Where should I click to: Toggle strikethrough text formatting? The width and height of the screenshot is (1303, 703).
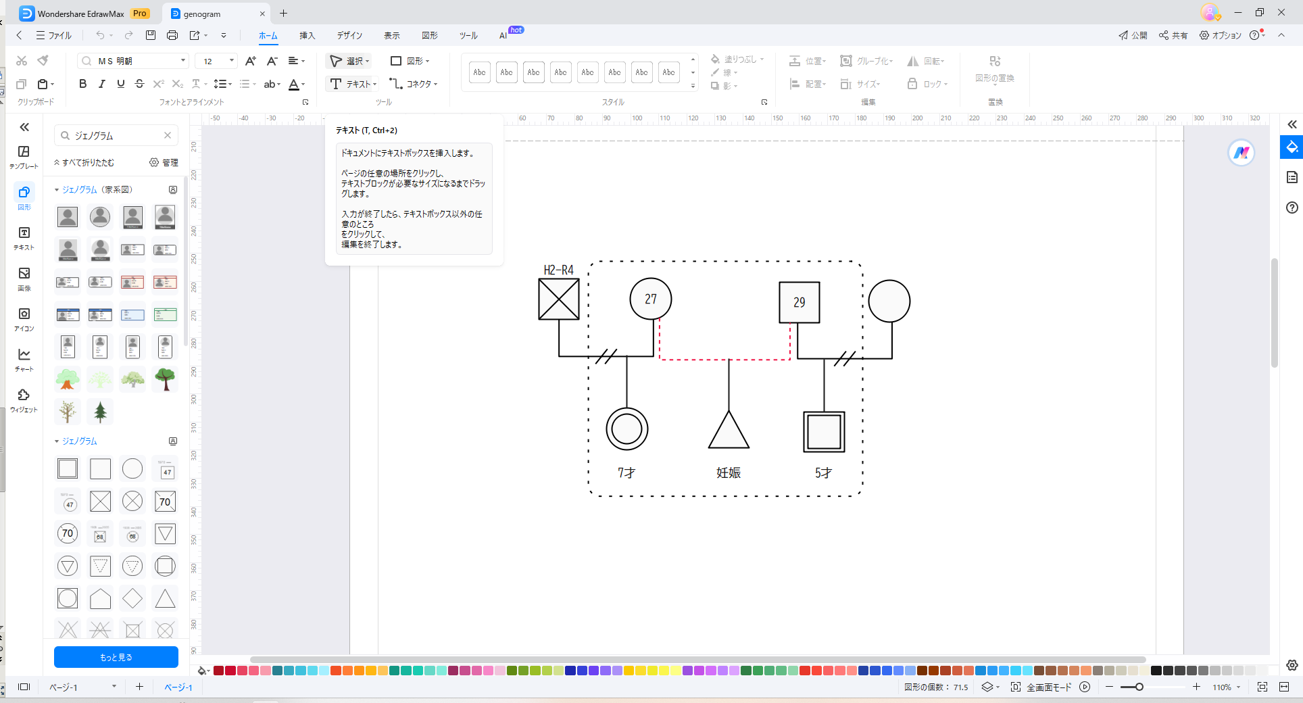pyautogui.click(x=139, y=84)
